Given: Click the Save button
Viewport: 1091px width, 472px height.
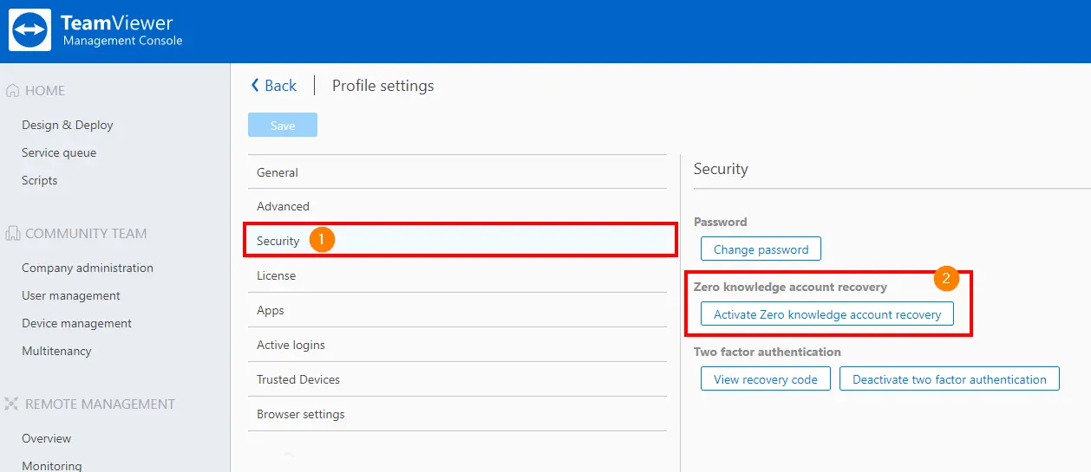Looking at the screenshot, I should [x=283, y=125].
